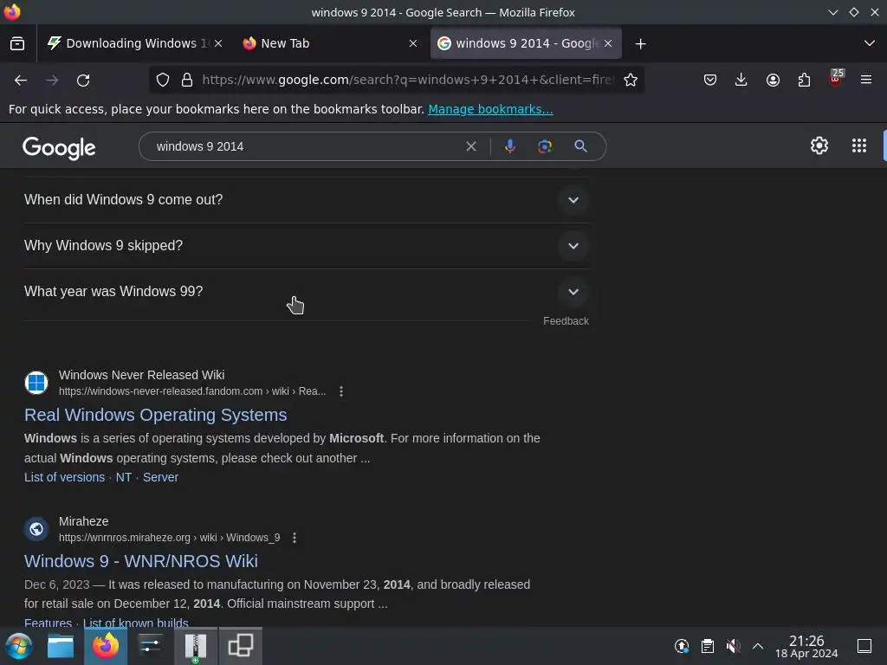
Task: Open extensions puzzle icon
Action: [804, 80]
